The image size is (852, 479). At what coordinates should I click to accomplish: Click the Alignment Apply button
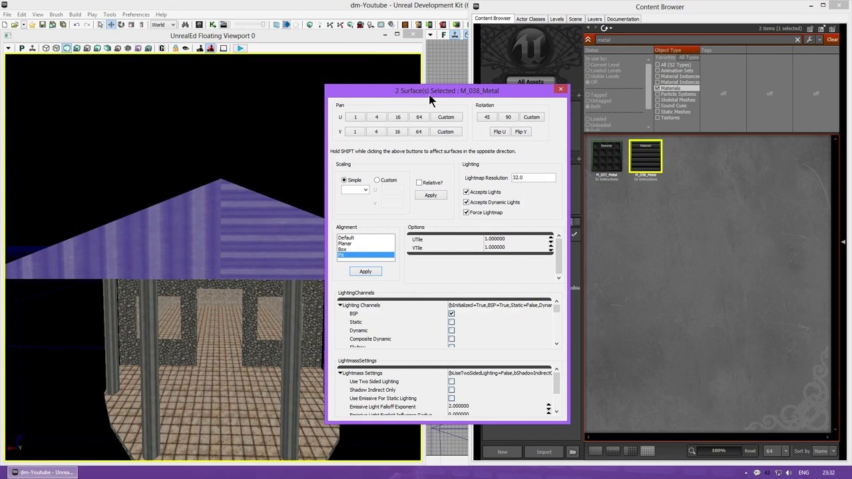(365, 271)
